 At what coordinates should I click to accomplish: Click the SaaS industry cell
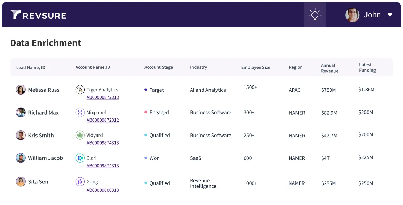(x=196, y=158)
